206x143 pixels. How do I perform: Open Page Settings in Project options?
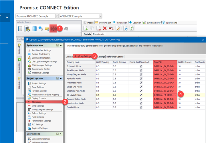point(38,87)
